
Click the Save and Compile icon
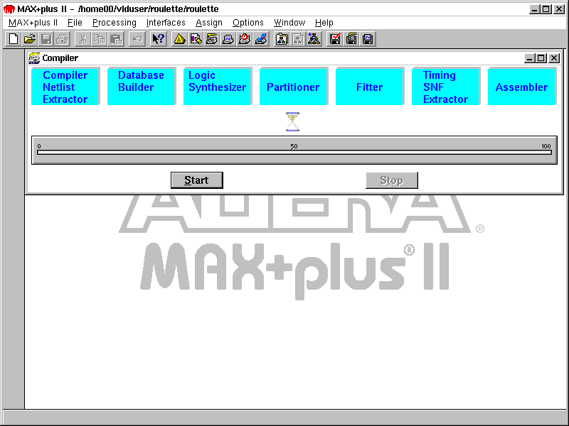point(351,39)
